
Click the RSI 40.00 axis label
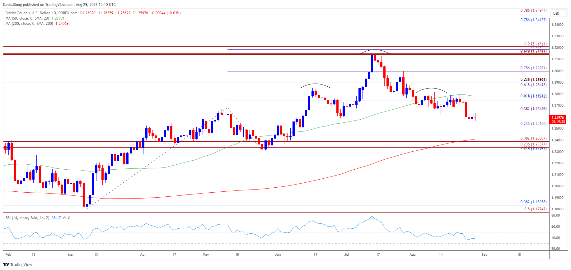[x=555, y=238]
